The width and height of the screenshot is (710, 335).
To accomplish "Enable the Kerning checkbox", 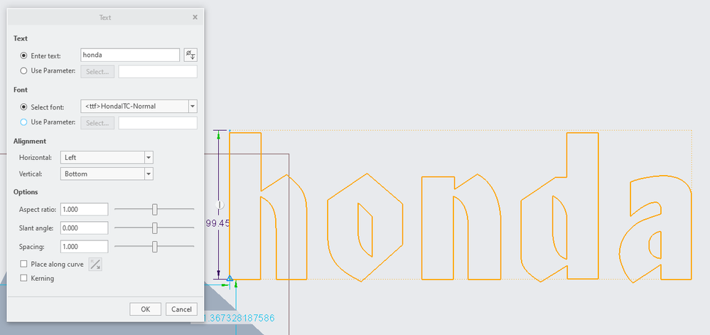I will coord(23,278).
